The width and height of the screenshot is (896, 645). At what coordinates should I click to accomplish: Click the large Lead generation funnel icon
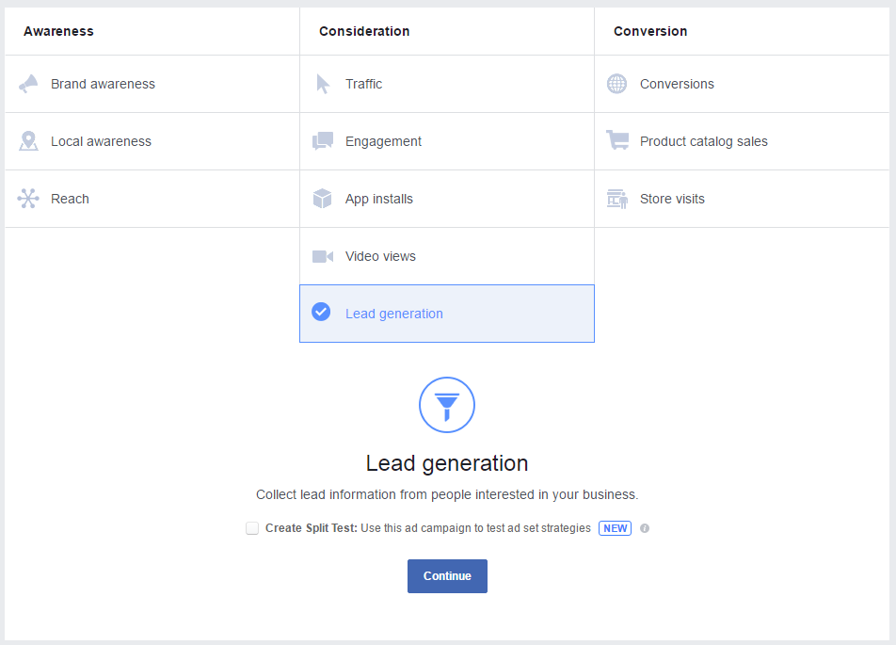click(x=447, y=405)
